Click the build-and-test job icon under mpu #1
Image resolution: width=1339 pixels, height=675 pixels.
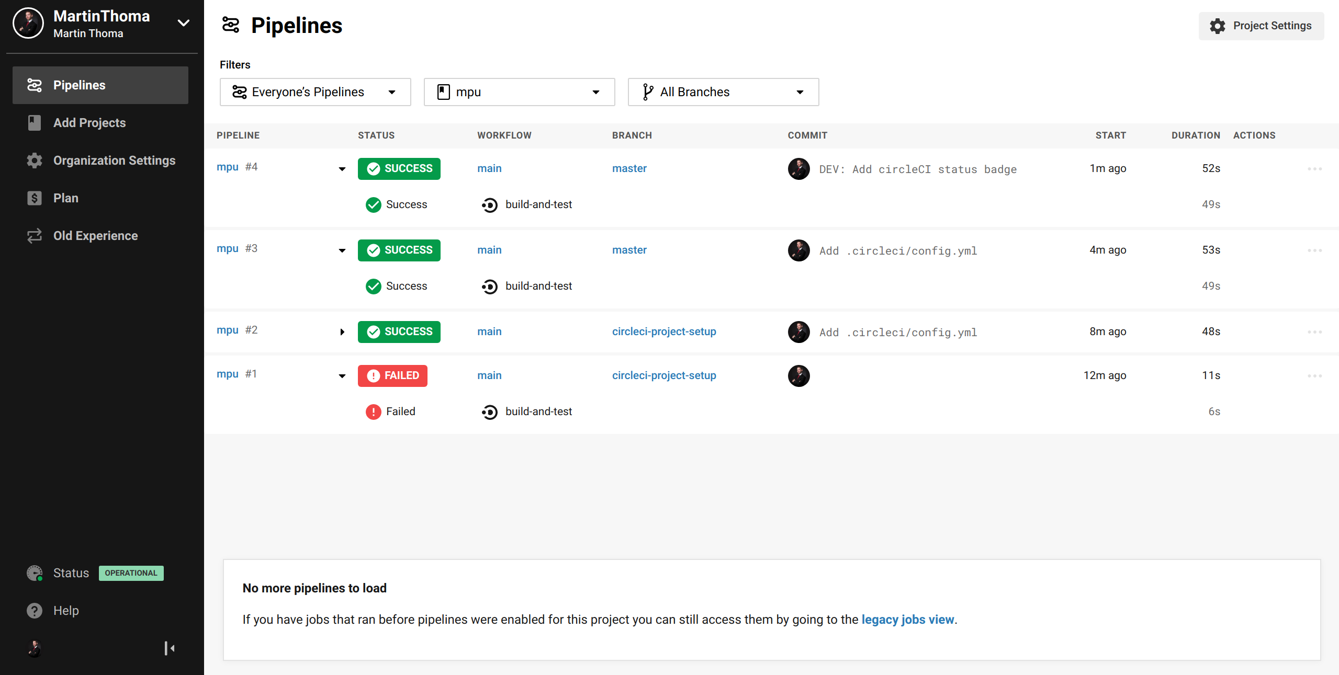click(490, 412)
